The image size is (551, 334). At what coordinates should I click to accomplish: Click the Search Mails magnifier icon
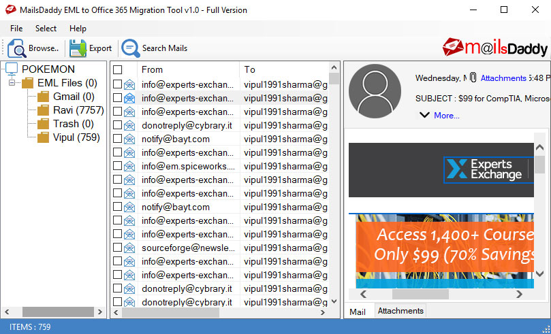pyautogui.click(x=129, y=48)
